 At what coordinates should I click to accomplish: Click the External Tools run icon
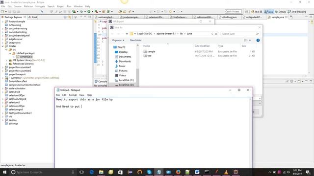[96, 12]
